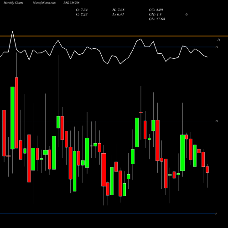Select the close value 'C: 7.23'
Image resolution: width=228 pixels, height=228 pixels.
(x=82, y=15)
